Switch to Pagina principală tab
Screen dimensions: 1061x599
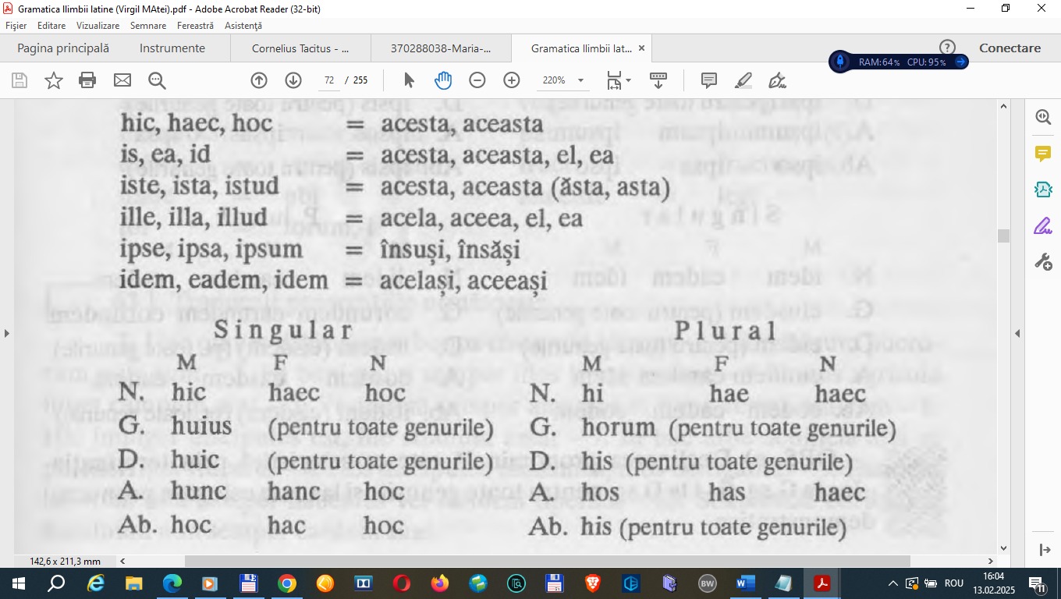point(63,48)
